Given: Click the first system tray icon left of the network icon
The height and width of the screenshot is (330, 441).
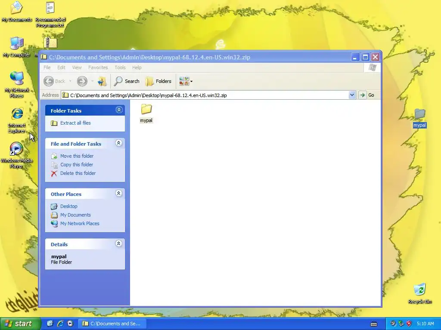Looking at the screenshot, I should 393,324.
